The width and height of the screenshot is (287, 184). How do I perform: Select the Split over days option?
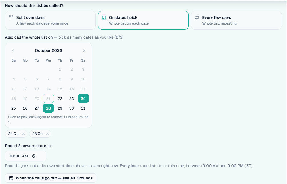(x=51, y=20)
